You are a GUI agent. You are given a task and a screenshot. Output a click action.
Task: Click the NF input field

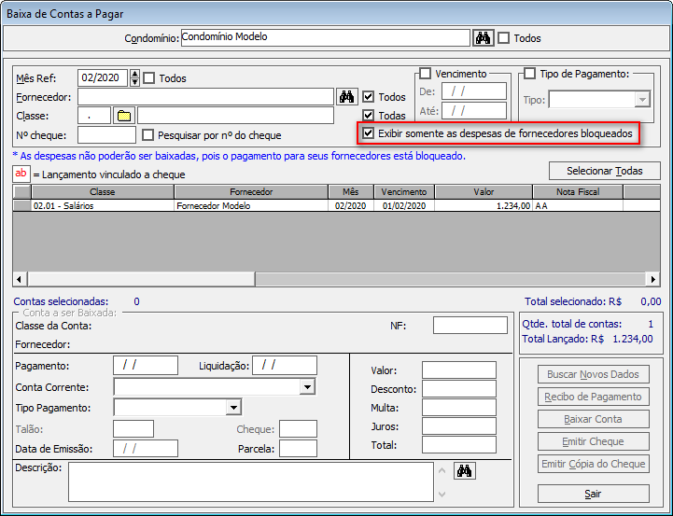(x=470, y=326)
